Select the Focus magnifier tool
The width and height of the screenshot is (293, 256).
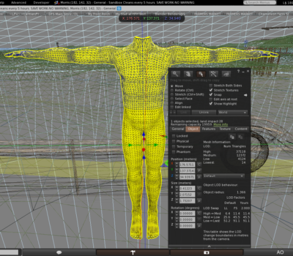pos(175,74)
